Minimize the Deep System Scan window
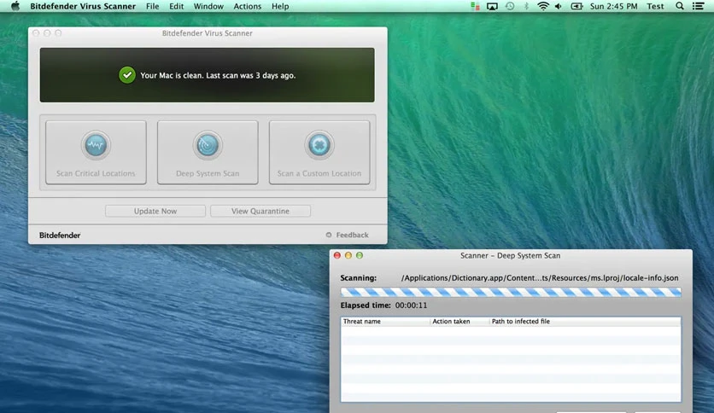The height and width of the screenshot is (413, 714). point(348,256)
